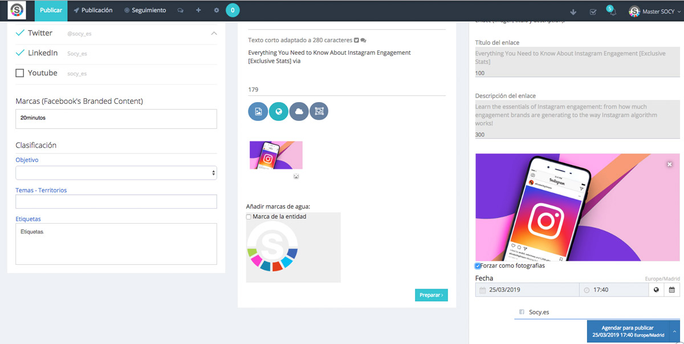Viewport: 684px width, 344px height.
Task: Click the Temas - Territorios input field
Action: point(116,201)
